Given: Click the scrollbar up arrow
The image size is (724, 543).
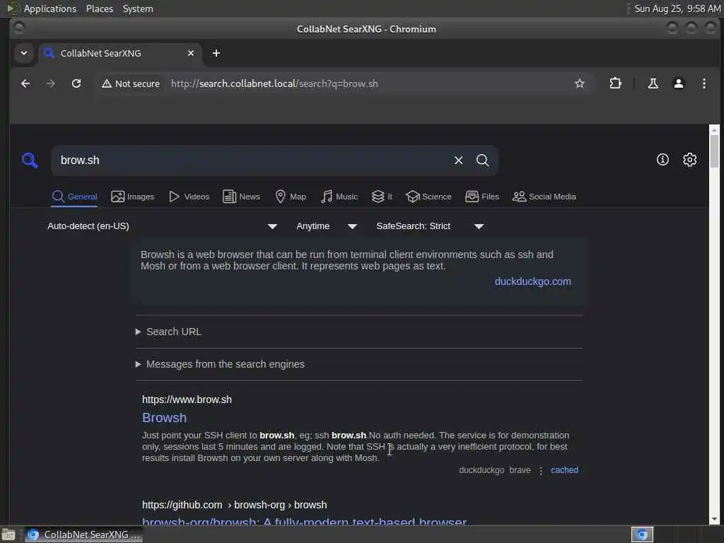Looking at the screenshot, I should pos(714,130).
